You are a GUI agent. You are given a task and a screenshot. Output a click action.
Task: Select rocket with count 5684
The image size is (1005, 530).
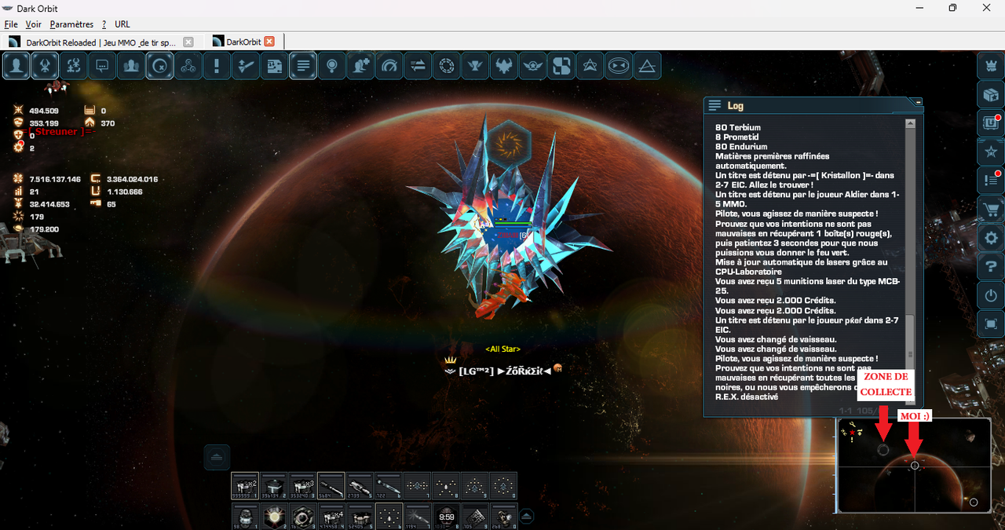[x=331, y=486]
